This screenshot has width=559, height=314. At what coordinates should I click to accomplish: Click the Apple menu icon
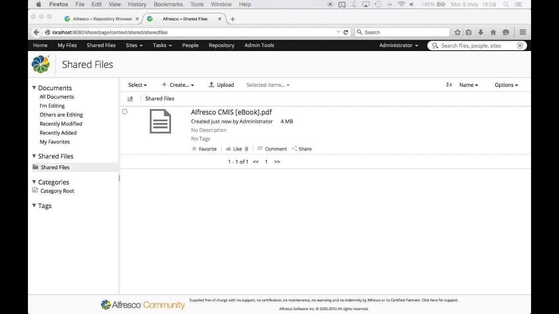(x=38, y=4)
